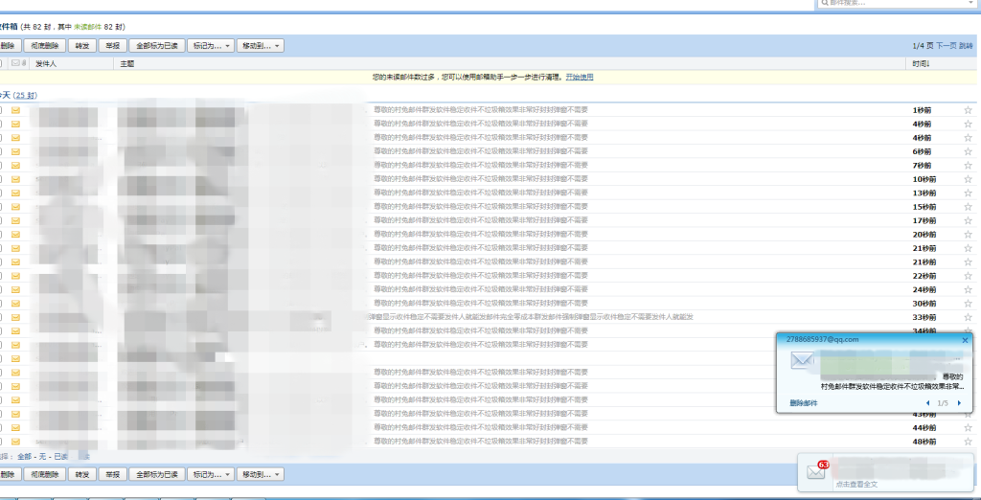
Task: Expand the top 标记为... dropdown
Action: pyautogui.click(x=210, y=45)
